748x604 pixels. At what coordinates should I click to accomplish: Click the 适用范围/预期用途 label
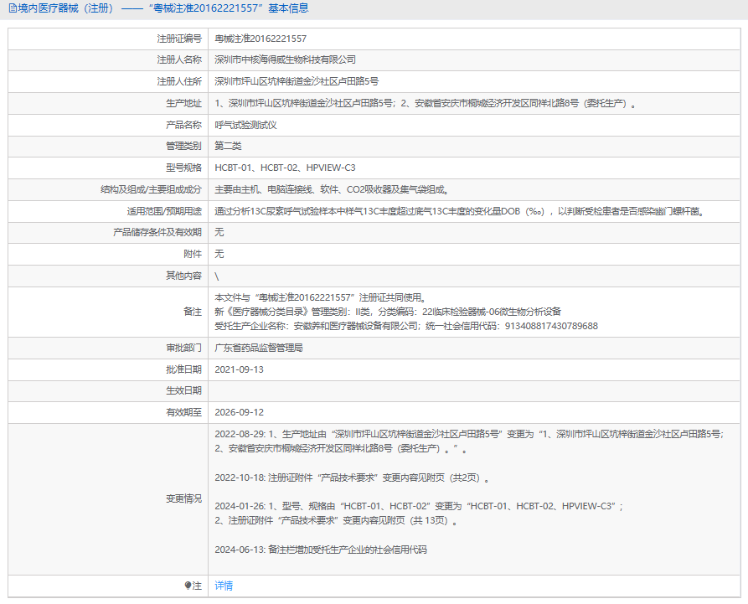point(164,211)
